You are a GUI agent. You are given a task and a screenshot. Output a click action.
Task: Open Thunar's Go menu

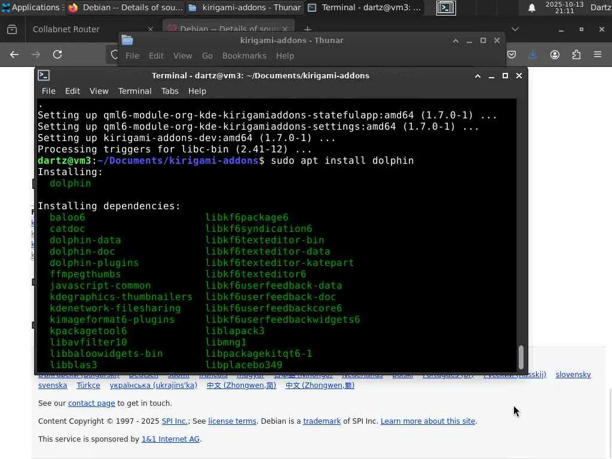[207, 56]
